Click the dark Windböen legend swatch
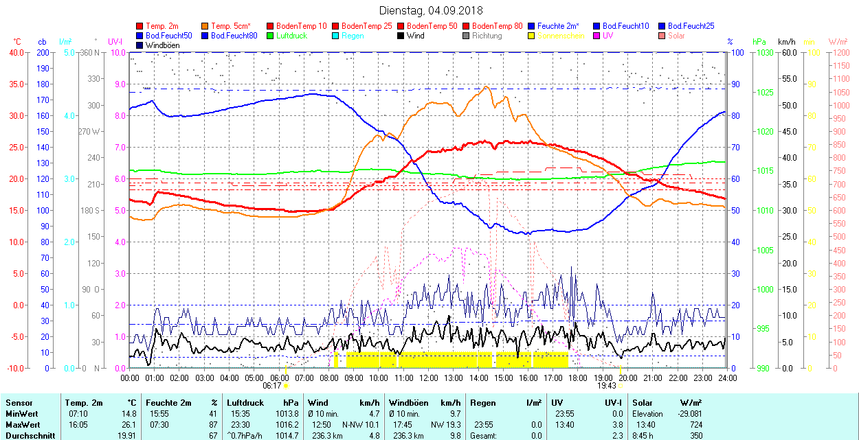This screenshot has height=440, width=859. tap(140, 45)
